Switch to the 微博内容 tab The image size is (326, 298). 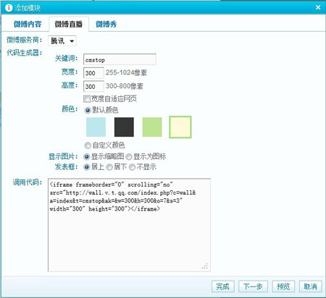[x=28, y=24]
